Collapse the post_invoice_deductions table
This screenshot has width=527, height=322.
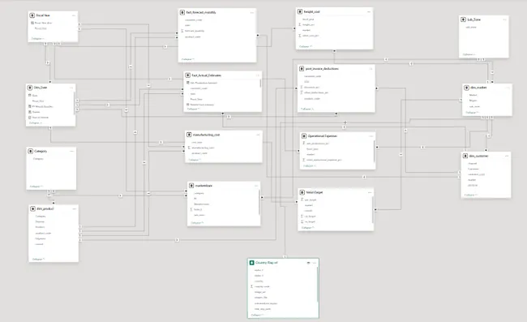(x=307, y=109)
